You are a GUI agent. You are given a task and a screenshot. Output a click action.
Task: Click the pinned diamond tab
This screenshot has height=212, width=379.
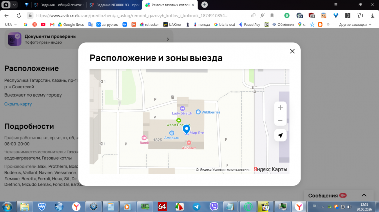coord(26,5)
